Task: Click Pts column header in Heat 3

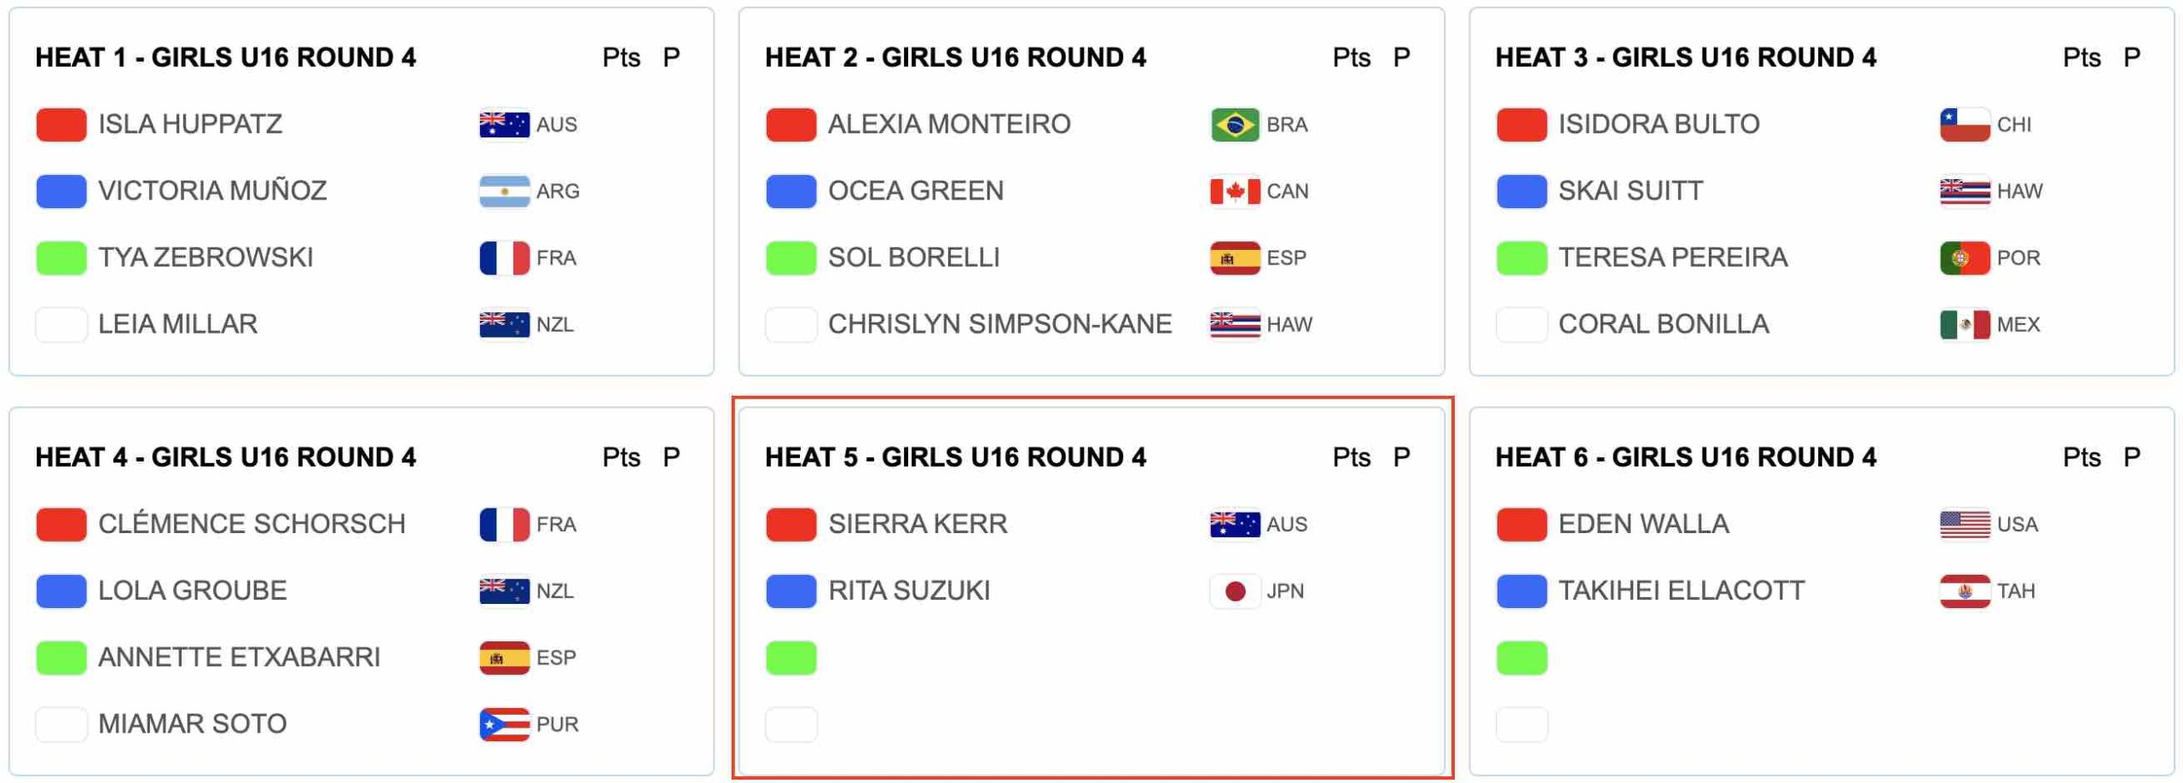Action: (2081, 58)
